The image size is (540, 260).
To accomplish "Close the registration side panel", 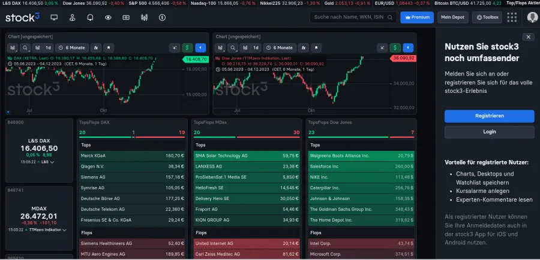I will pyautogui.click(x=528, y=37).
